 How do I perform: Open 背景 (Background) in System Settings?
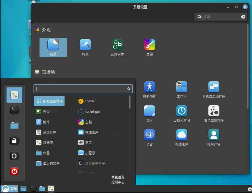tap(53, 47)
